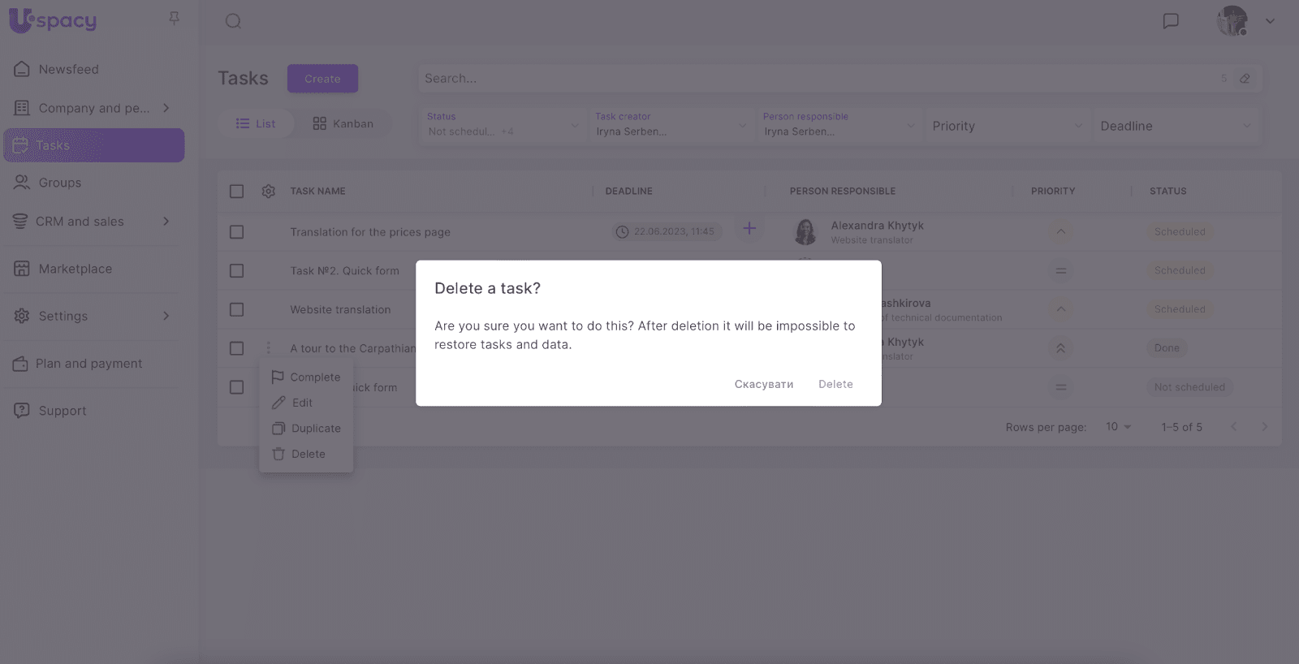Open table column settings gear icon
The image size is (1299, 664).
(269, 192)
